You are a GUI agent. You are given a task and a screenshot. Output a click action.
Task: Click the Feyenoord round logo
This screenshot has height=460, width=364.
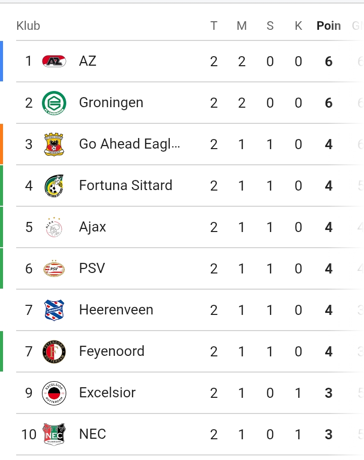54,352
